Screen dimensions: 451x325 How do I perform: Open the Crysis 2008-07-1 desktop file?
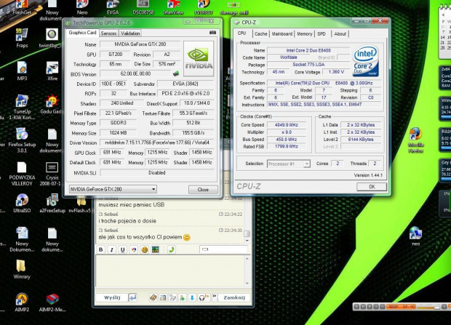pos(52,173)
